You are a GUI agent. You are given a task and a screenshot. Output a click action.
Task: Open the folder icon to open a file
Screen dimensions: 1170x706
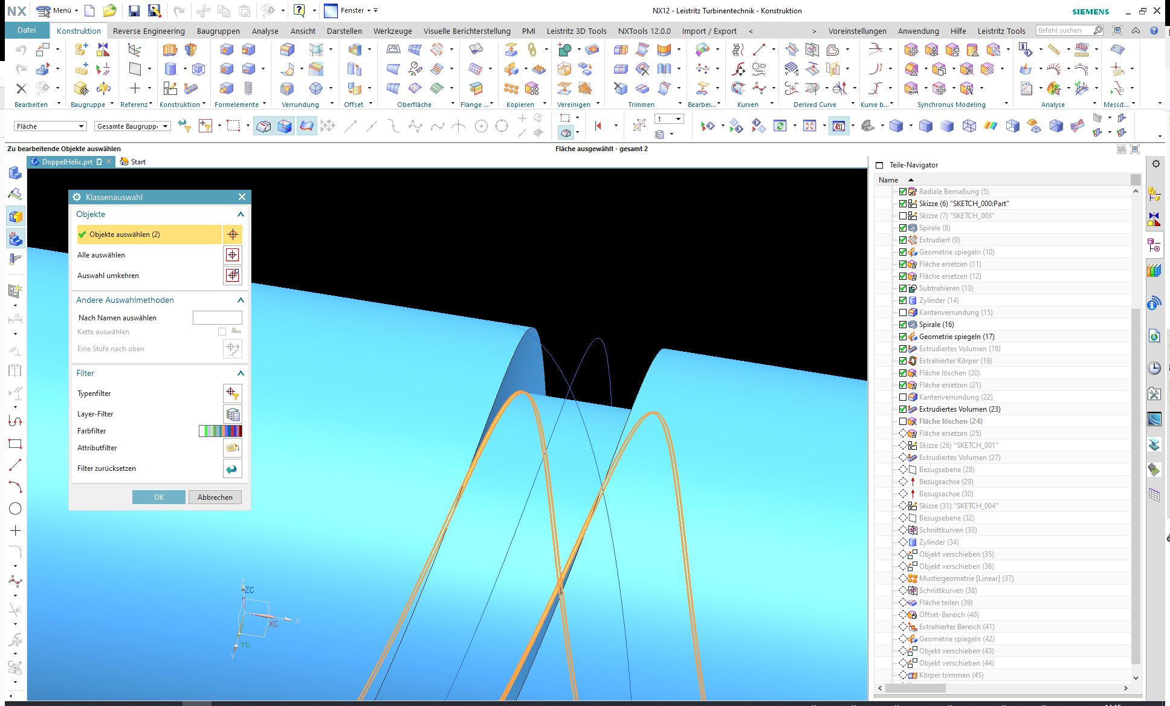[x=109, y=11]
